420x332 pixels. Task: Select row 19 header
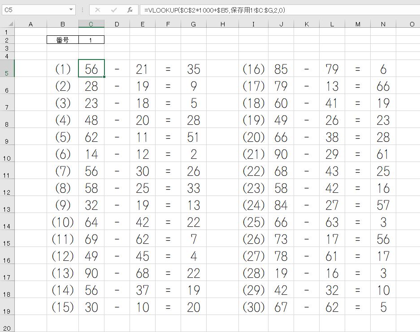coord(7,306)
